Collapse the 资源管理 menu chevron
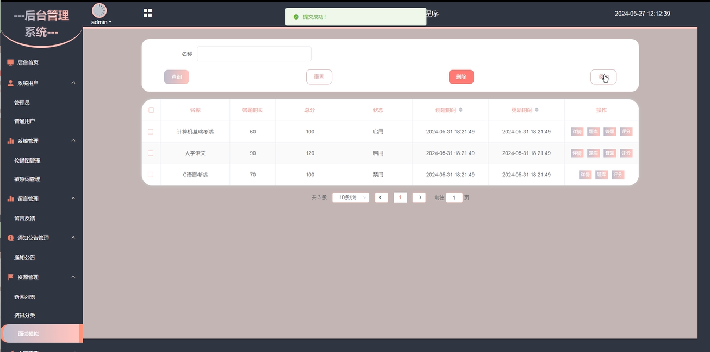This screenshot has width=710, height=352. point(73,277)
